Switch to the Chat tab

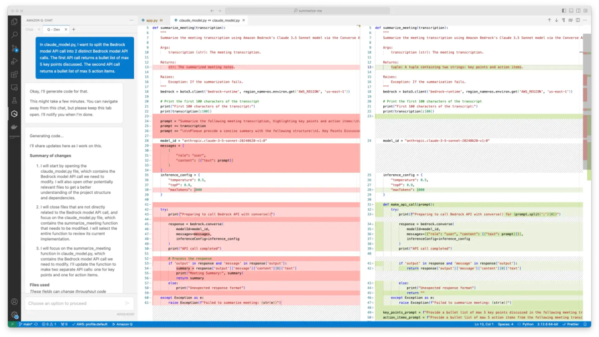[29, 29]
